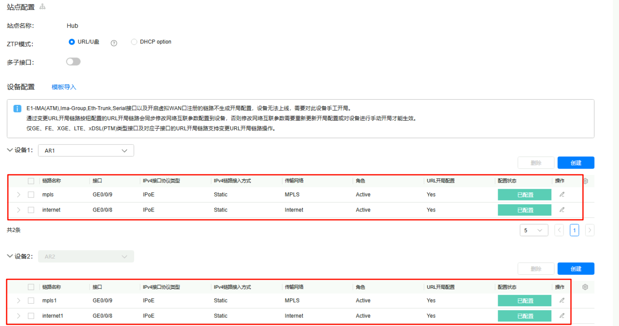Collapse the 设备1 section

pos(10,150)
